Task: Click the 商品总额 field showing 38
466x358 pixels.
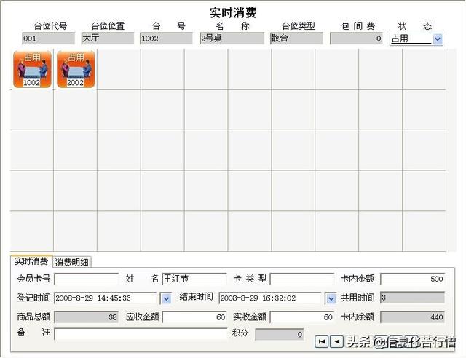Action: [x=87, y=317]
